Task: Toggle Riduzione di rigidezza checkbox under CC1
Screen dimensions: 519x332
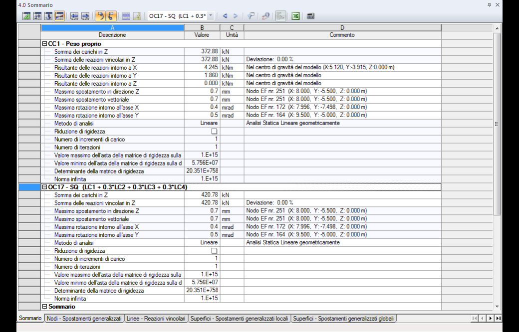Action: coord(214,131)
